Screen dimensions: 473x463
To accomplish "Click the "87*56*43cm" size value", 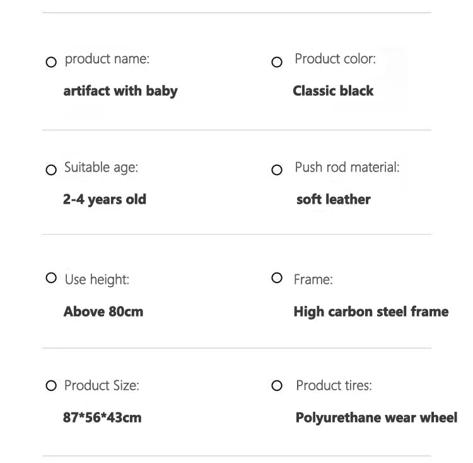I will click(x=102, y=418).
